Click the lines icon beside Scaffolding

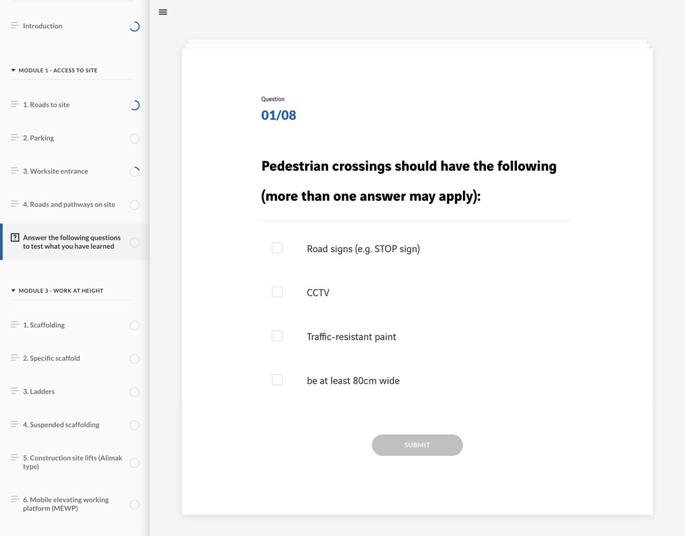click(x=15, y=325)
